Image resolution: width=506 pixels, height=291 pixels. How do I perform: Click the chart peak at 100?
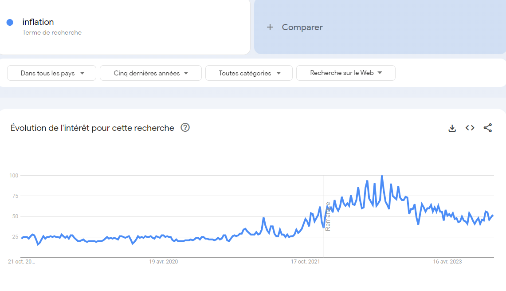pyautogui.click(x=382, y=176)
